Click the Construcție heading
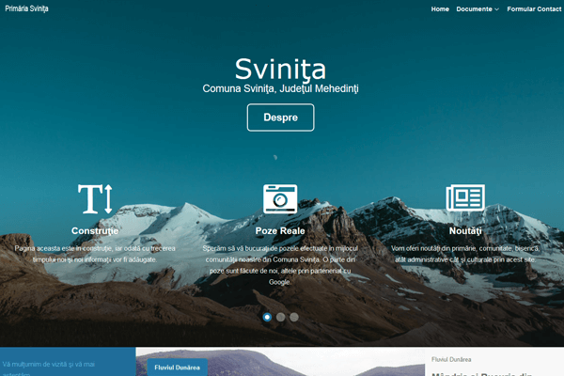The width and height of the screenshot is (564, 376). [95, 230]
